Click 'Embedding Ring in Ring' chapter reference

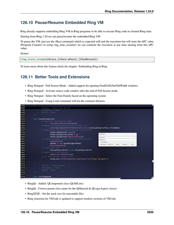93,67
